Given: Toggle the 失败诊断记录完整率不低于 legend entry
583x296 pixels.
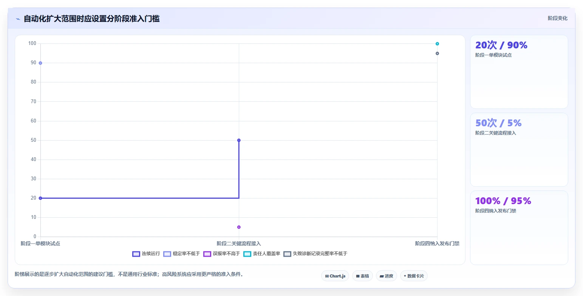Looking at the screenshot, I should click(x=315, y=254).
